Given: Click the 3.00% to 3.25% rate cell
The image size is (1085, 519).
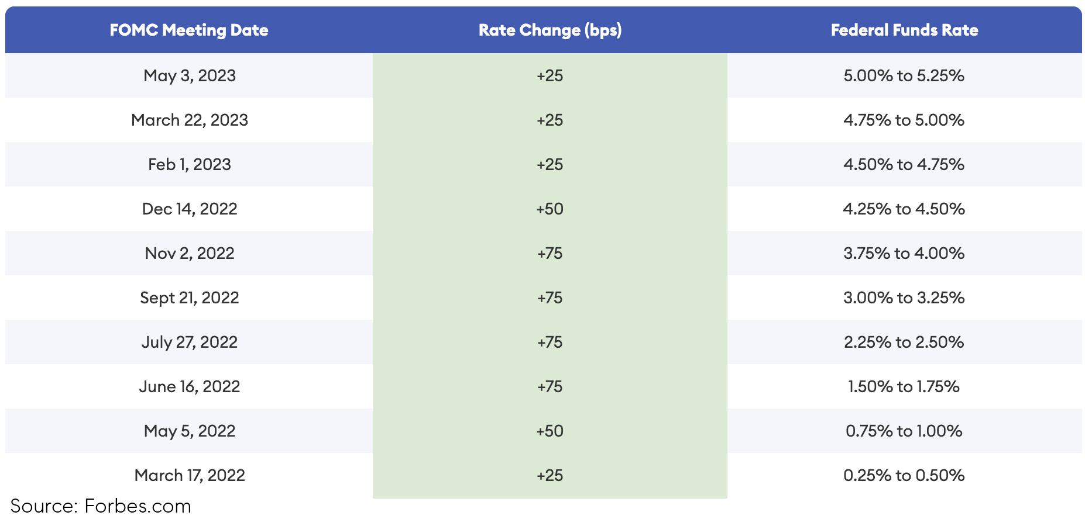Looking at the screenshot, I should click(x=904, y=298).
